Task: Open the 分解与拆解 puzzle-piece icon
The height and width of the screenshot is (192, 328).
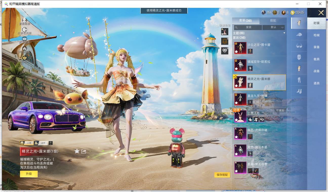Action: pyautogui.click(x=24, y=29)
